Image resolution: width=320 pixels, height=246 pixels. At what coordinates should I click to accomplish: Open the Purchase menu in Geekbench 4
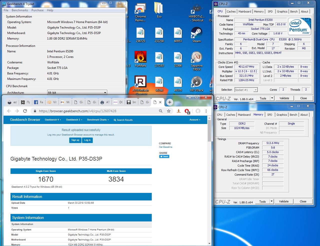tap(37, 10)
